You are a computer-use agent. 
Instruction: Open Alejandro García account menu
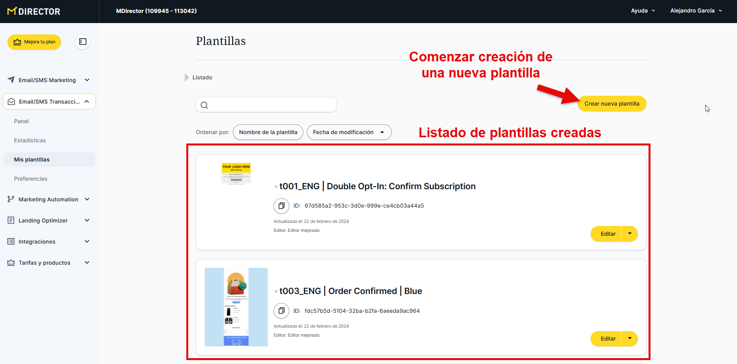[696, 11]
